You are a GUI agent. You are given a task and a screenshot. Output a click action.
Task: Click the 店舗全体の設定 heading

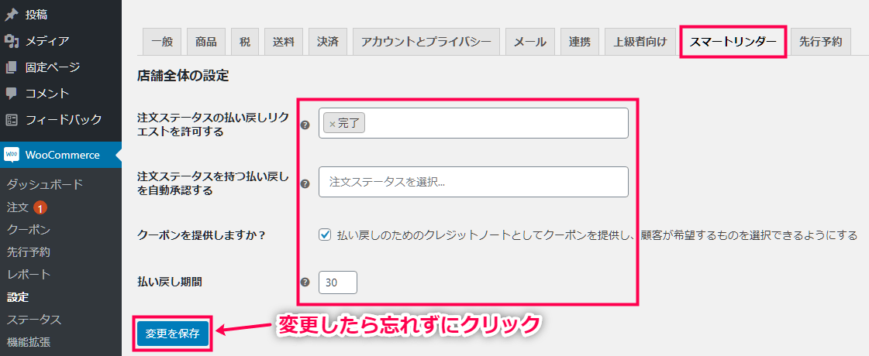(183, 77)
